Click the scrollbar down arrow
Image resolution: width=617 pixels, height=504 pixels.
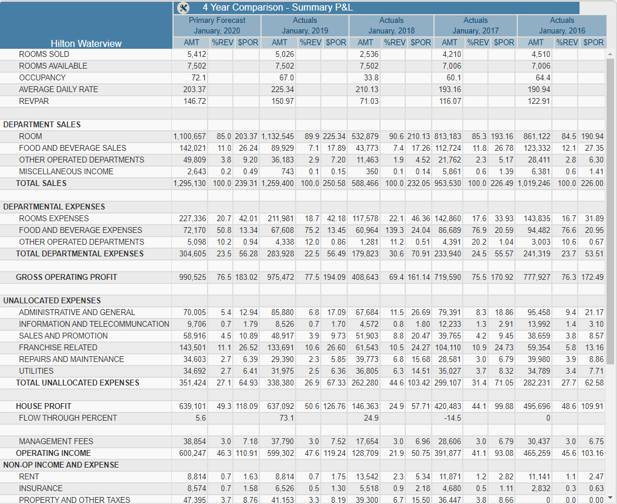click(x=611, y=498)
